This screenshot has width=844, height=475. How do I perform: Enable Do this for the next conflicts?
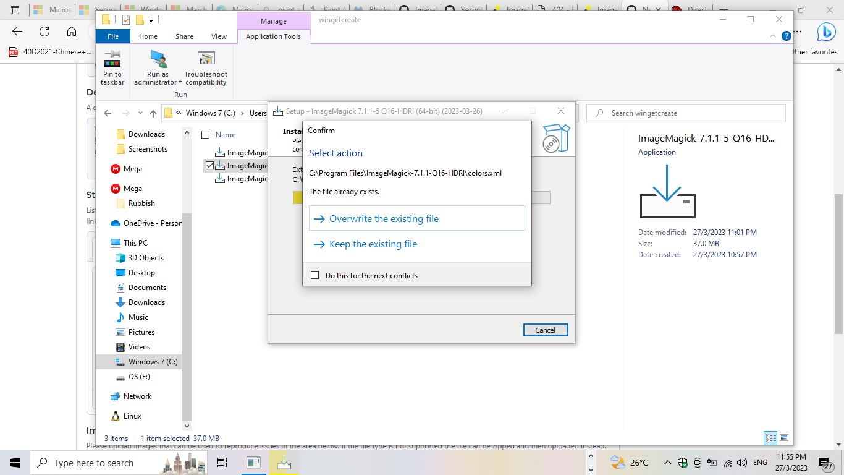tap(315, 275)
